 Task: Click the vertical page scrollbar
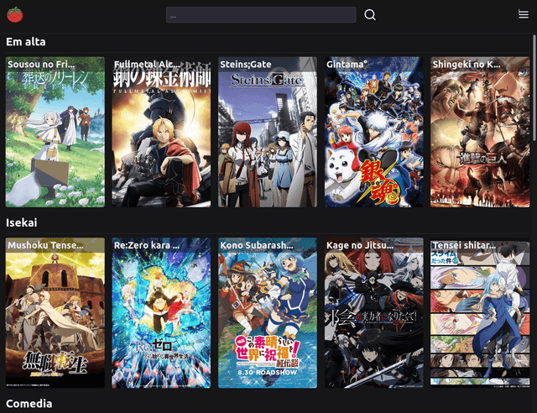(534, 87)
